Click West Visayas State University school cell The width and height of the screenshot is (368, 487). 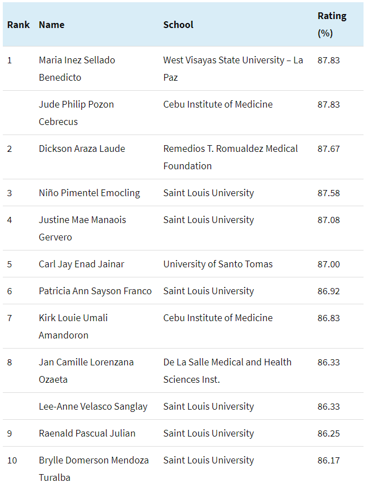[233, 68]
